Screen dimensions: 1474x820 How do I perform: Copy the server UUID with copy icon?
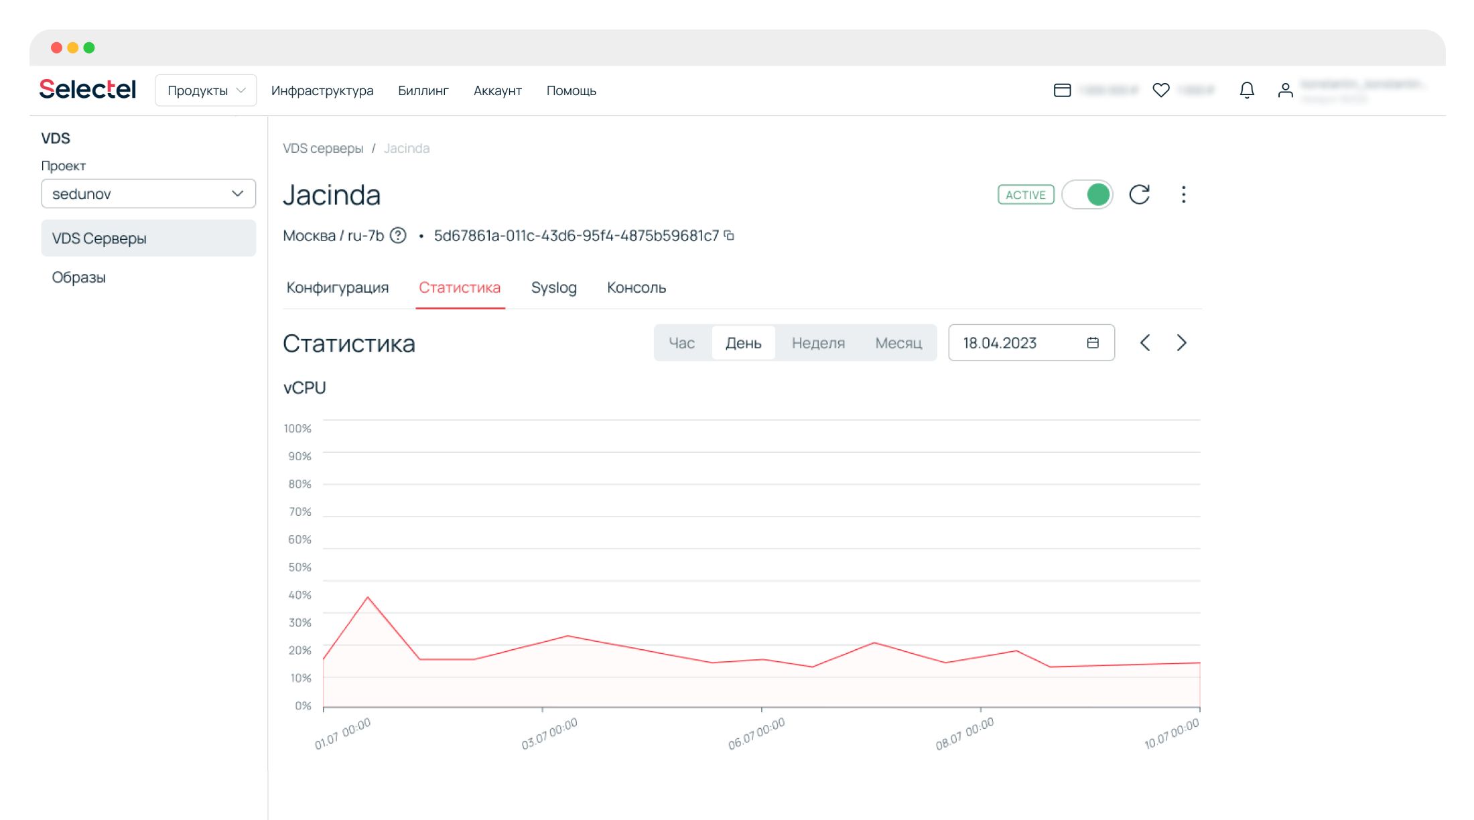point(730,236)
